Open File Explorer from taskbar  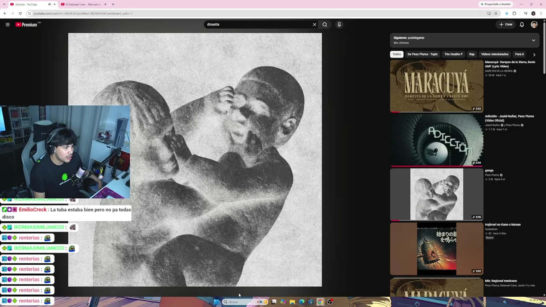tap(292, 302)
